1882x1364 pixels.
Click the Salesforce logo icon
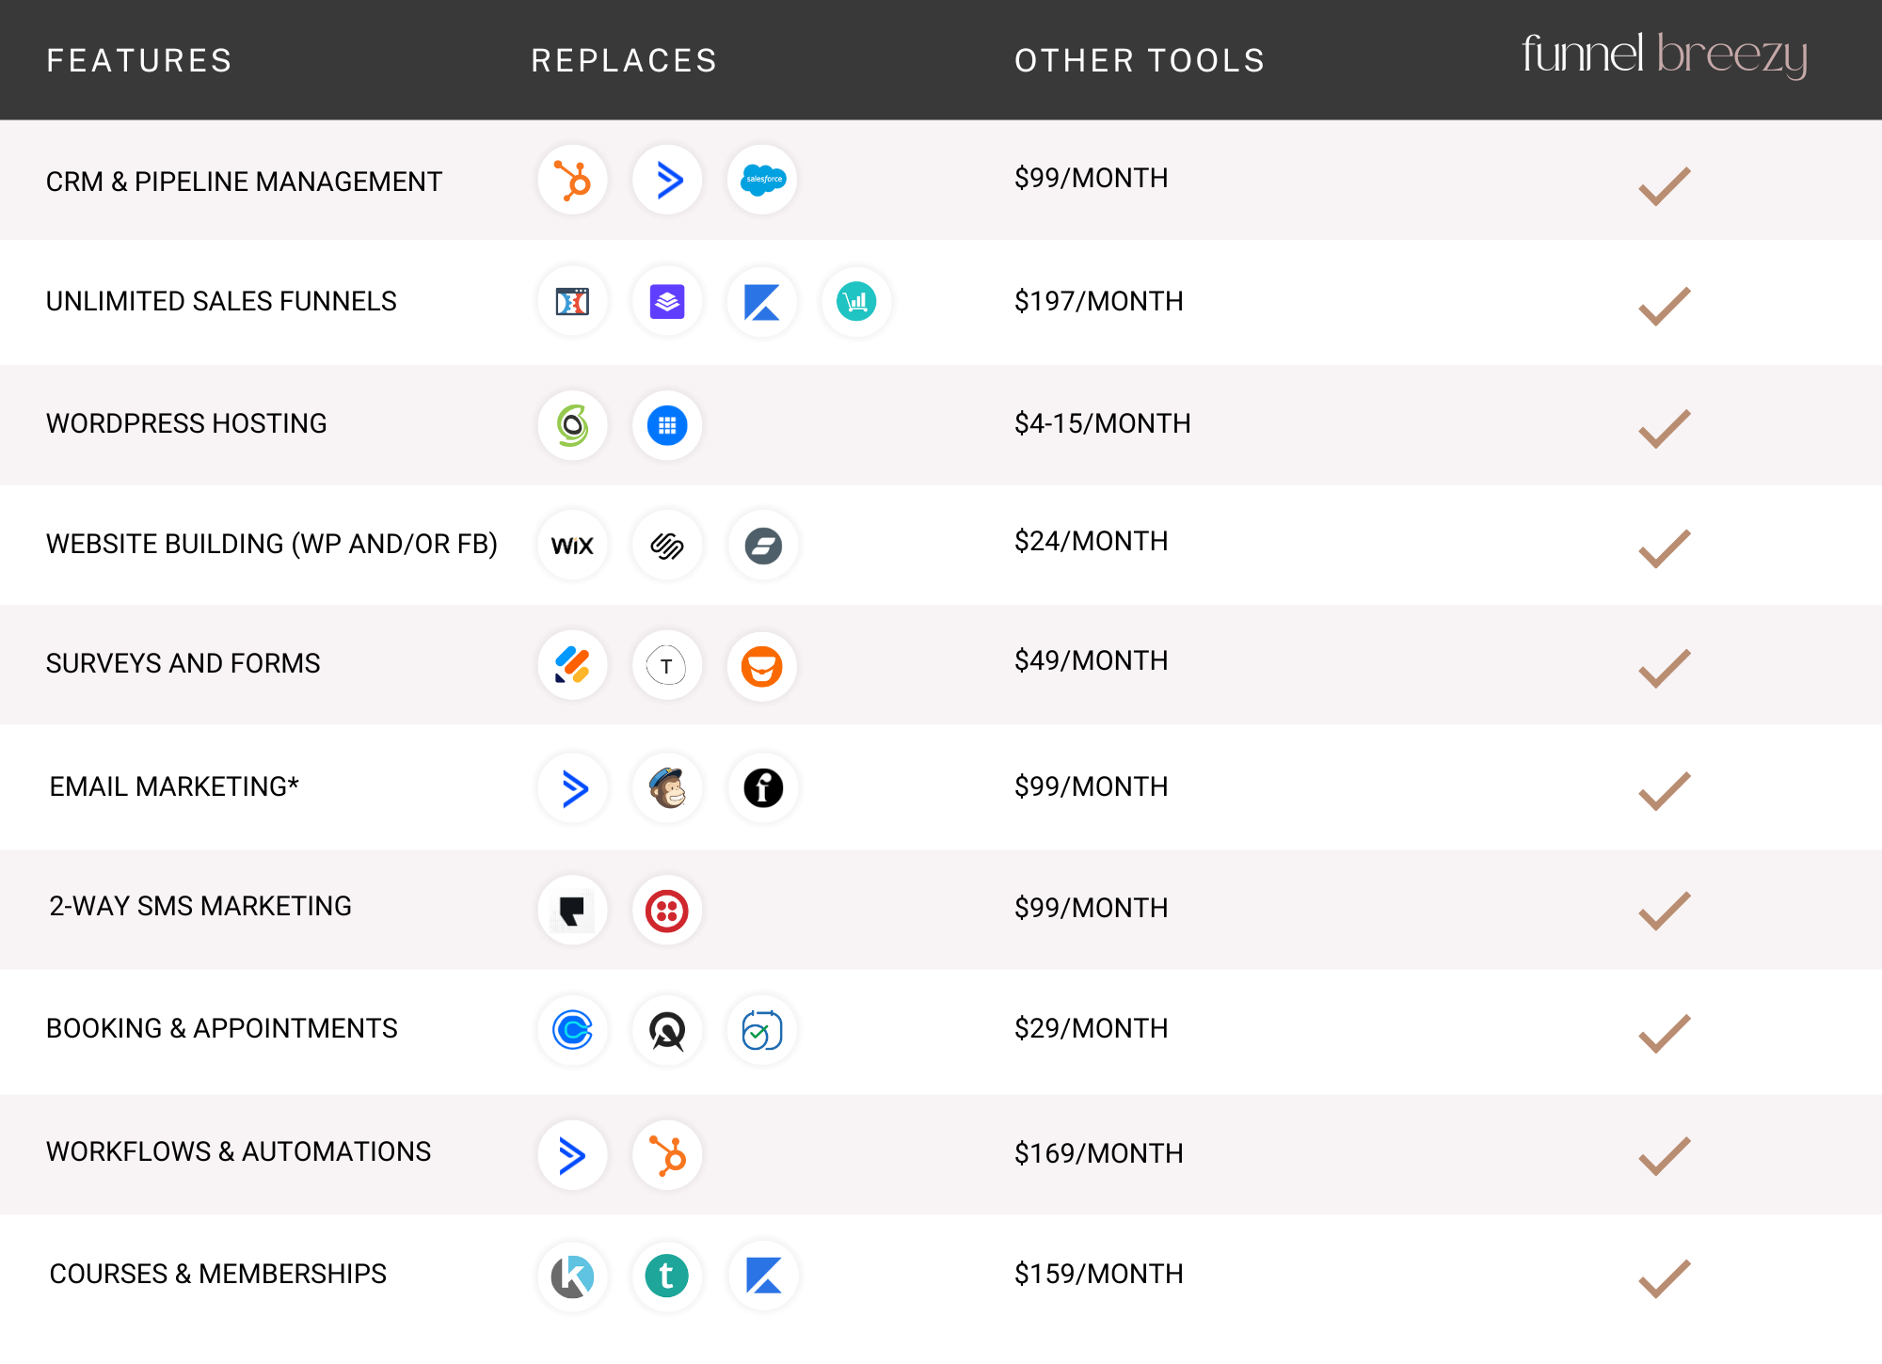tap(762, 179)
